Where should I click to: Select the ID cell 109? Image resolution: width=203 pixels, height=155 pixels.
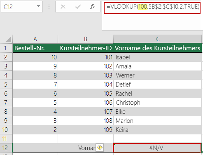(x=86, y=130)
